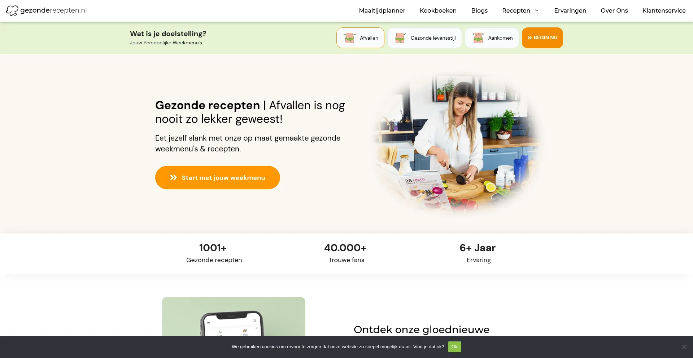This screenshot has width=693, height=358.
Task: Open the Blogs section
Action: (479, 10)
